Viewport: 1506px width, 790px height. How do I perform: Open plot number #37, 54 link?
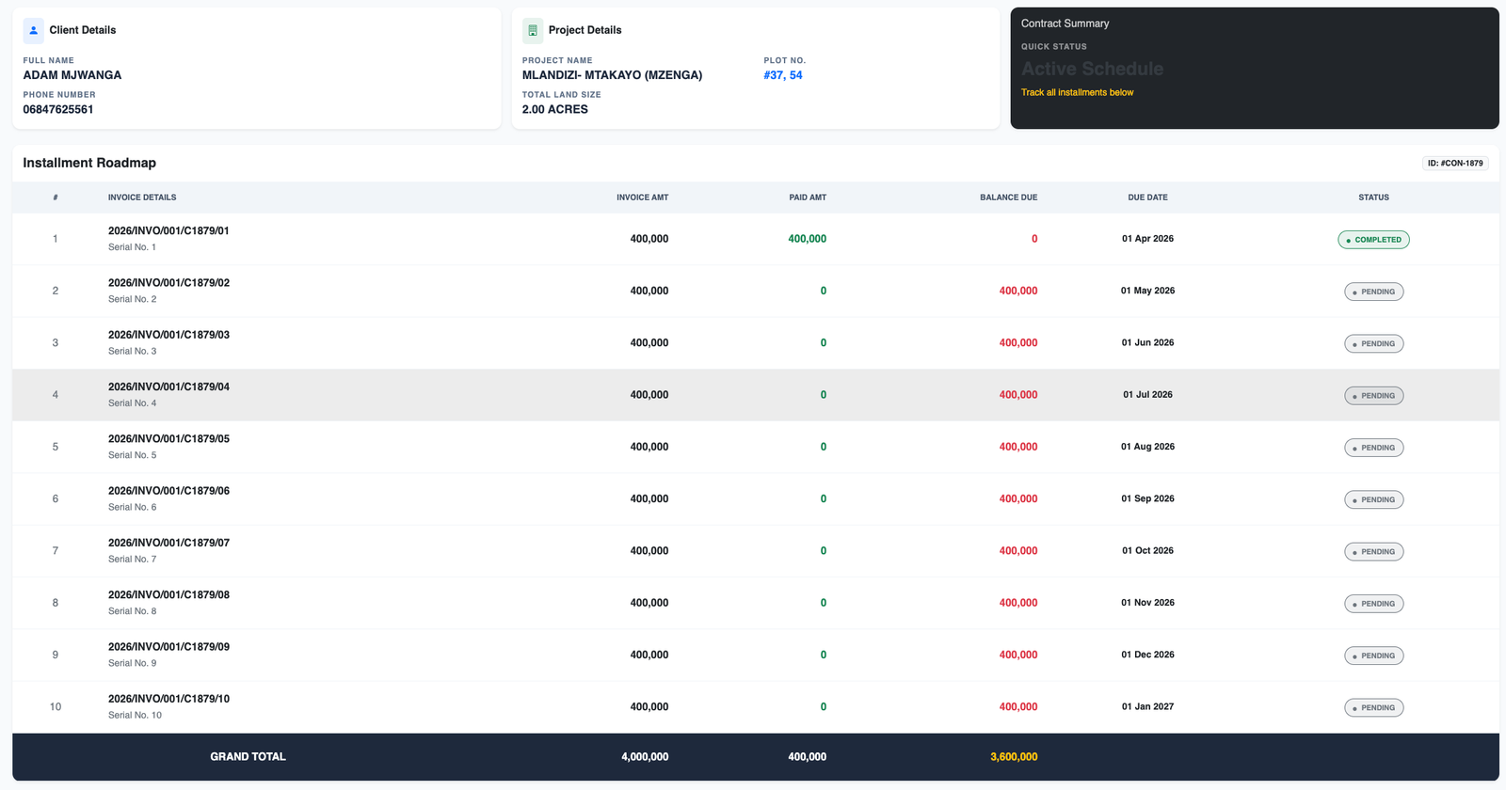coord(783,75)
